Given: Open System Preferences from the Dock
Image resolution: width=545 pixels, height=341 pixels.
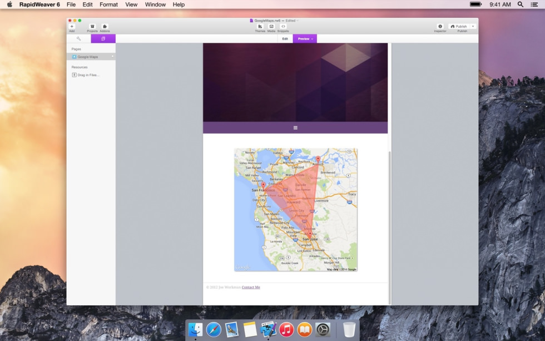Looking at the screenshot, I should click(323, 329).
